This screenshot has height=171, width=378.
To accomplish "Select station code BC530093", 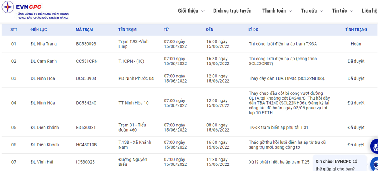I will (x=86, y=44).
